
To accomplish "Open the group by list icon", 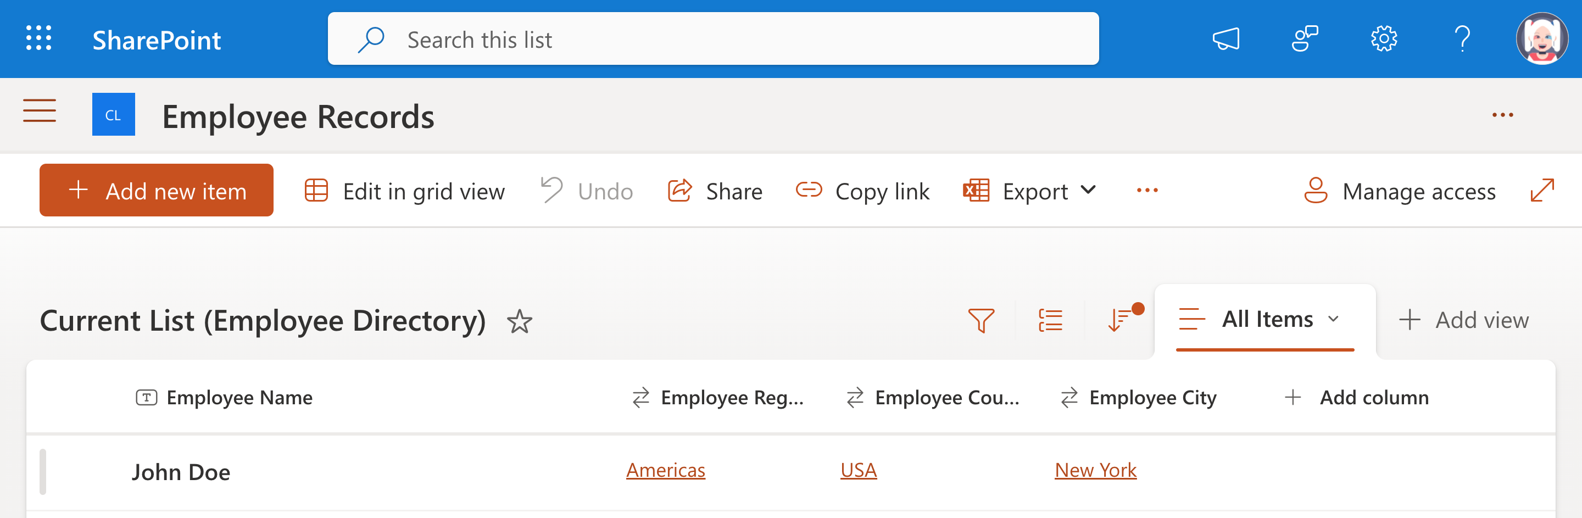I will (x=1050, y=320).
